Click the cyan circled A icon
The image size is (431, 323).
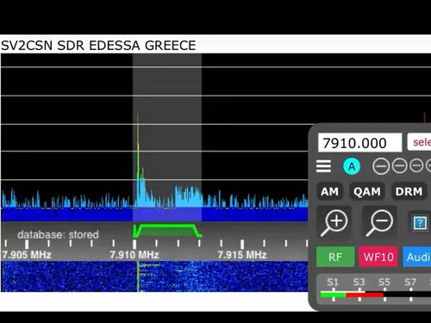point(352,166)
